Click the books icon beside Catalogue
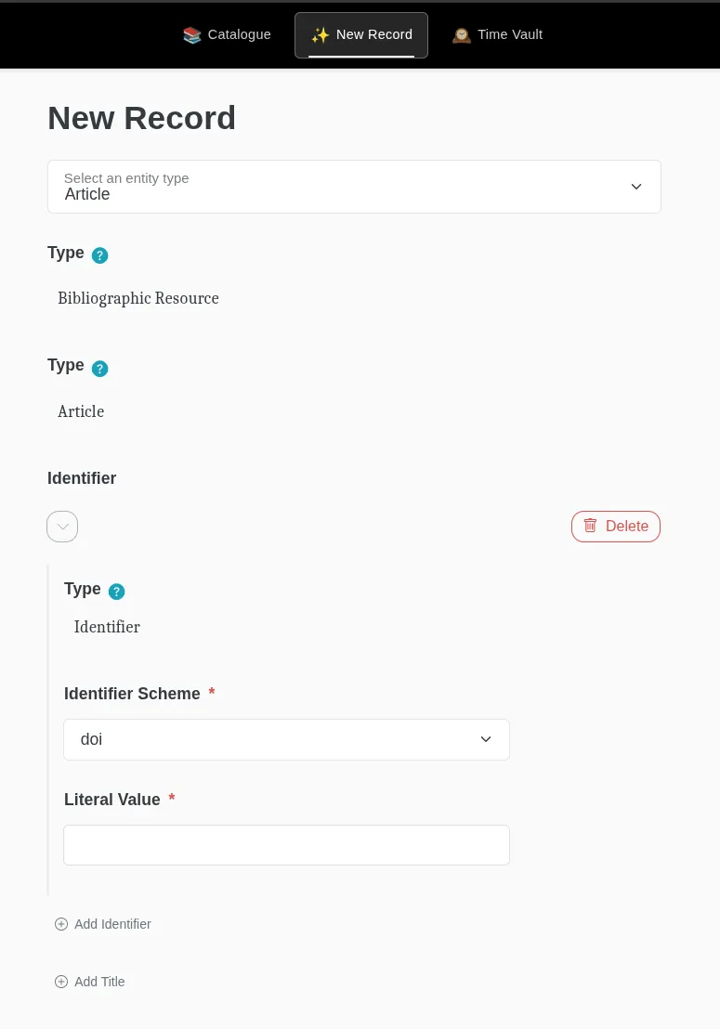This screenshot has width=720, height=1029. (192, 35)
